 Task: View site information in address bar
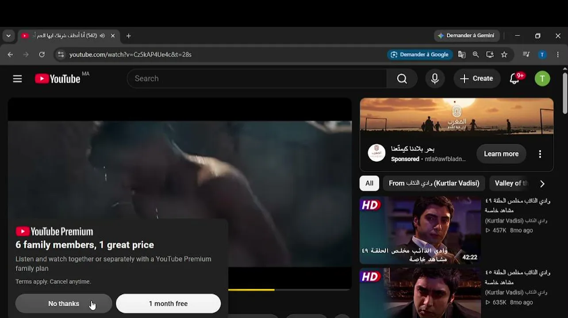(61, 54)
